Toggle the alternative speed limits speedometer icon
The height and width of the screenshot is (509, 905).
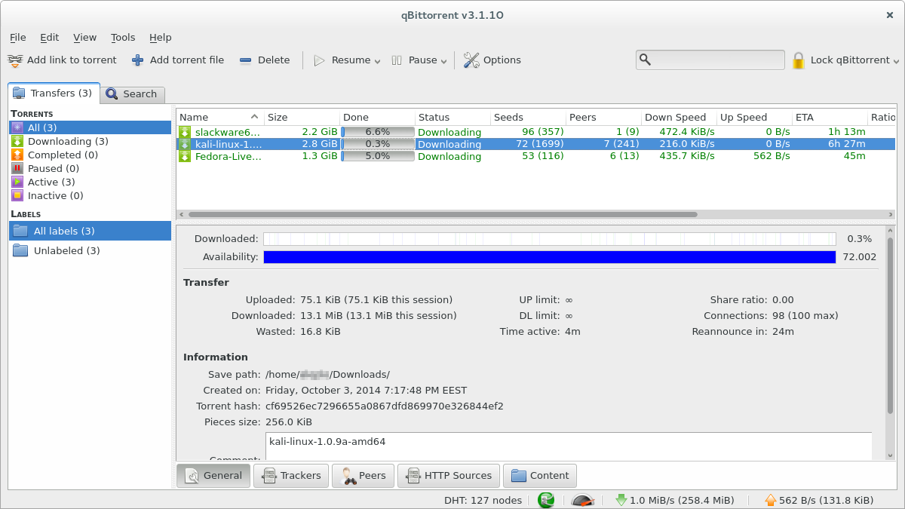click(582, 500)
